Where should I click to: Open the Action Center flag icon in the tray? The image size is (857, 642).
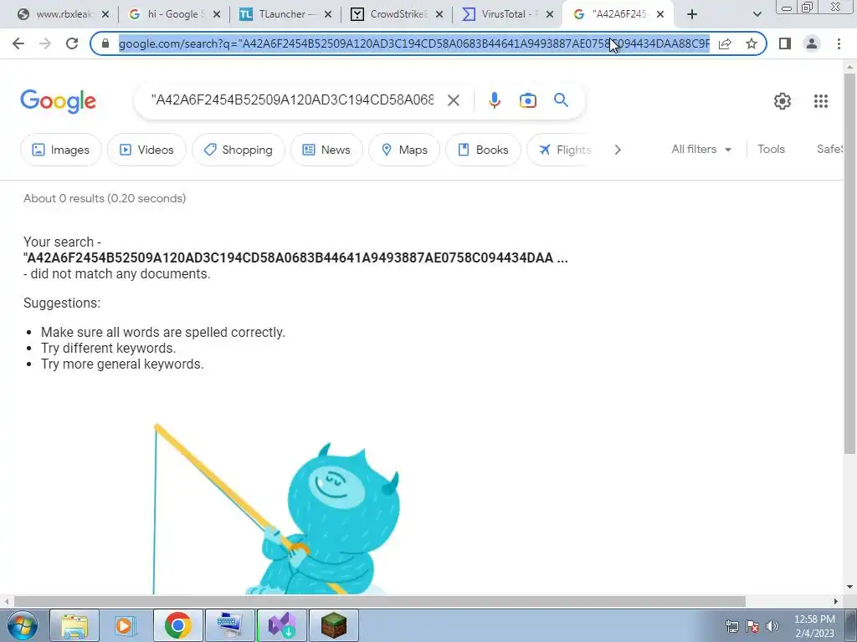tap(752, 626)
